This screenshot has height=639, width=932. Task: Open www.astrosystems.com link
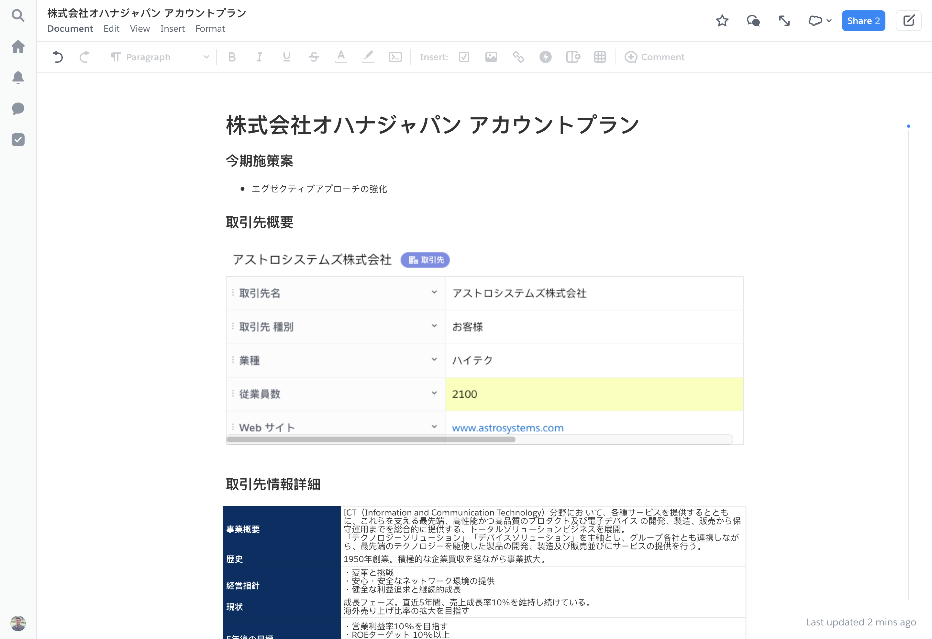[508, 428]
